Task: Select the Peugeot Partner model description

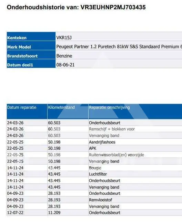Action: pyautogui.click(x=119, y=47)
